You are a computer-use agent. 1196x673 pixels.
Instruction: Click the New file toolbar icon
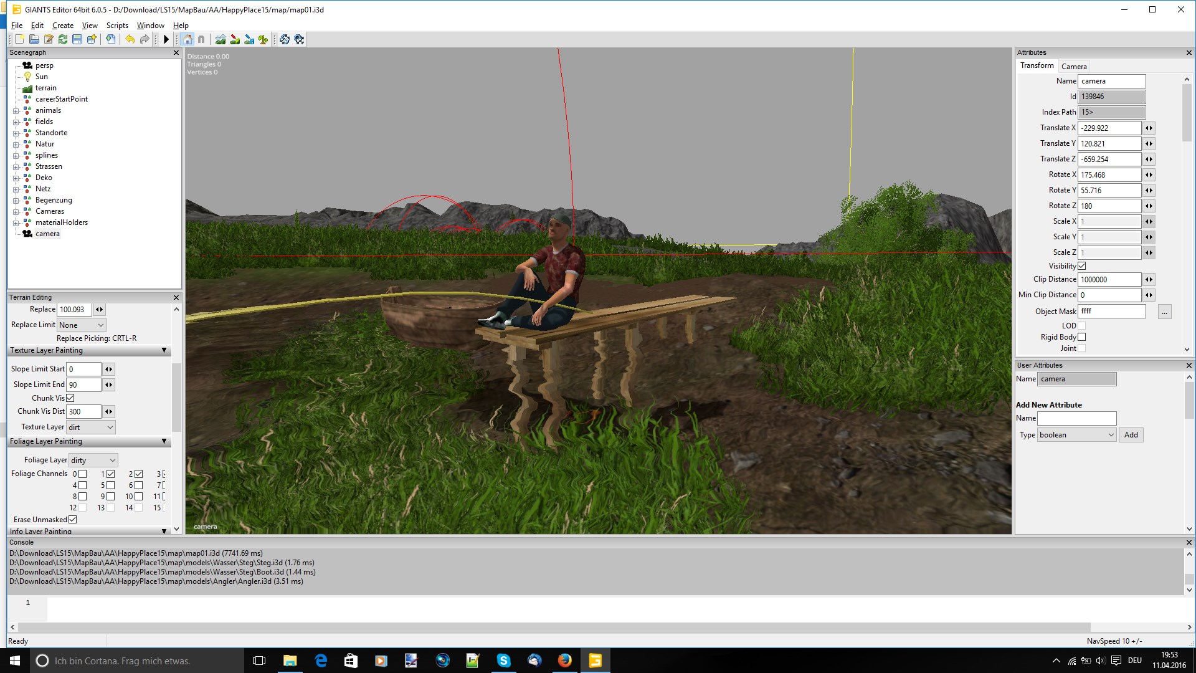[x=19, y=39]
